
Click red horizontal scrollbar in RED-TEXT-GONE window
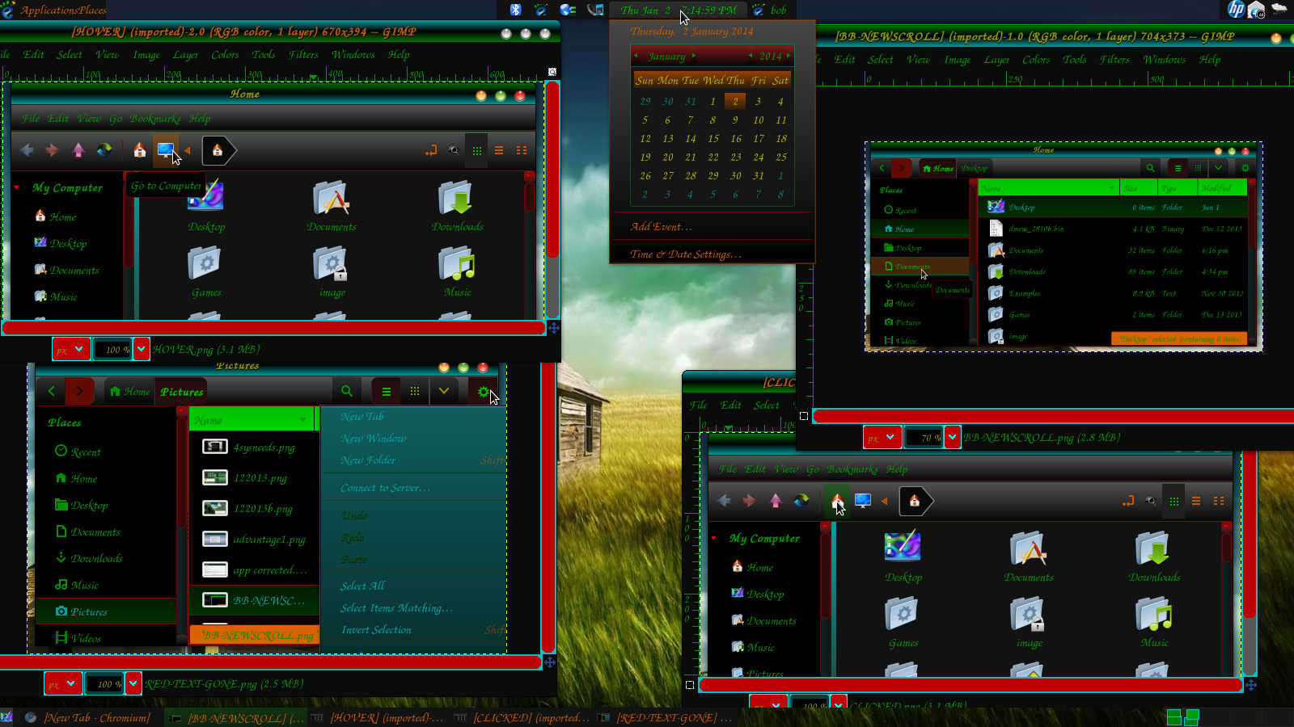point(270,662)
